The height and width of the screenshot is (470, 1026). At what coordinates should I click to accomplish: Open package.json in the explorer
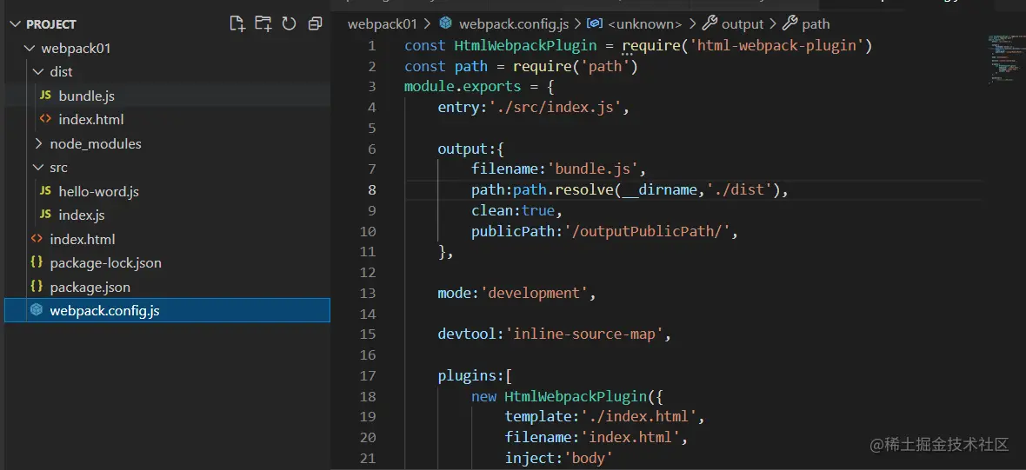pos(90,287)
